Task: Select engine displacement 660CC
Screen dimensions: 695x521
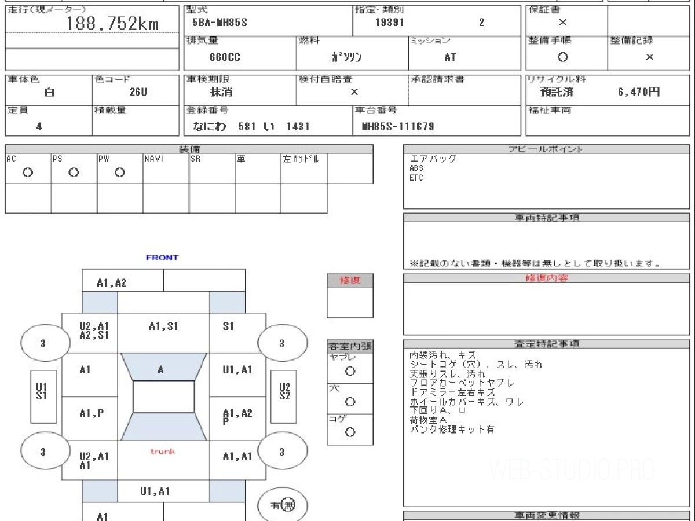Action: tap(225, 57)
